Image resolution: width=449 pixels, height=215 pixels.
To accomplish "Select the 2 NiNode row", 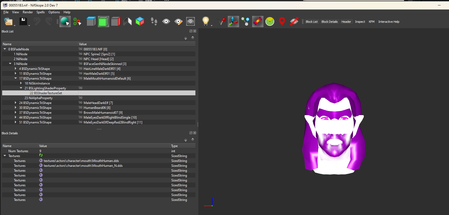I will [99, 59].
